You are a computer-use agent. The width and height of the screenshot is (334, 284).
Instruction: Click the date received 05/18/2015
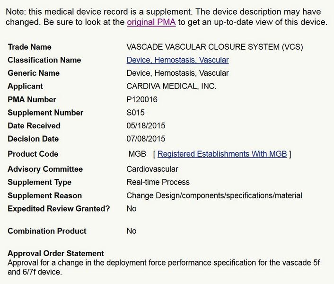146,126
